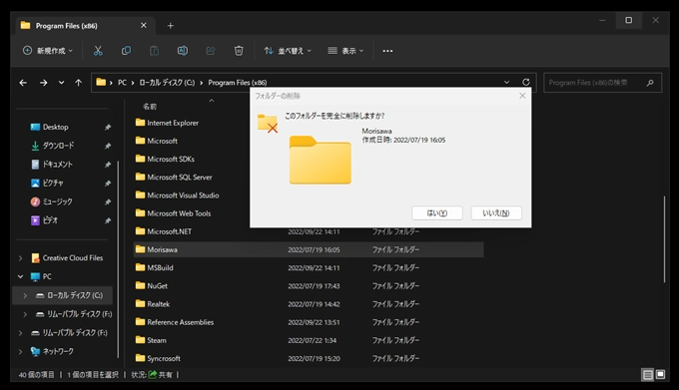Open the 表示 view dropdown

345,51
